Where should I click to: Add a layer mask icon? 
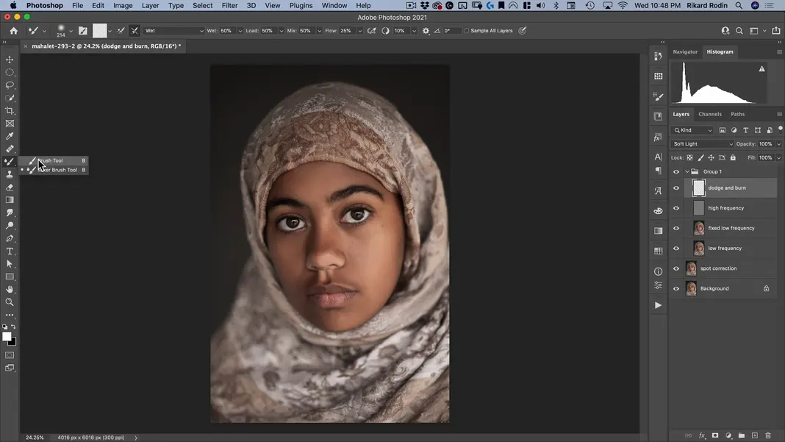(x=715, y=435)
